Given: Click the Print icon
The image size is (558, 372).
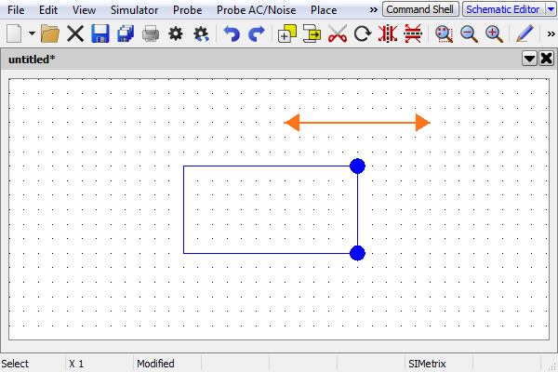Looking at the screenshot, I should [x=150, y=34].
